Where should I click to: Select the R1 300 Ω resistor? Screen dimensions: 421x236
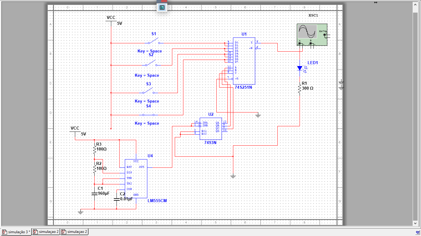coord(300,88)
